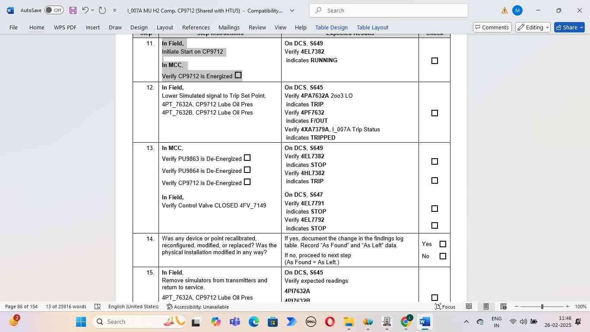Viewport: 590px width, 332px height.
Task: Switch to the References tab
Action: point(196,27)
